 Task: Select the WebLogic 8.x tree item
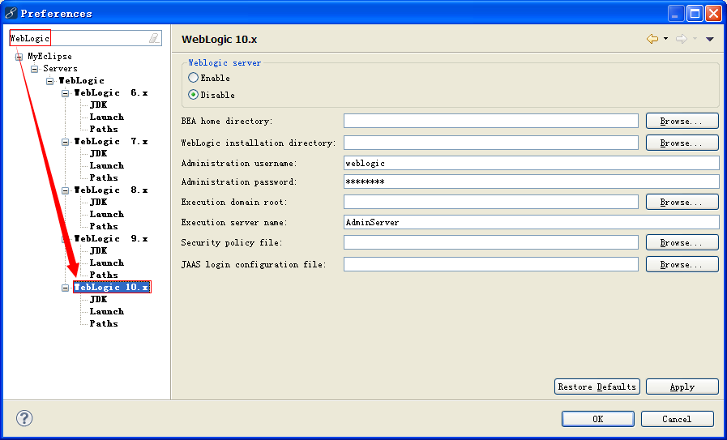coord(111,190)
